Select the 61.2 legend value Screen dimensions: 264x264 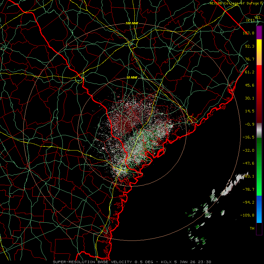[x=250, y=72]
